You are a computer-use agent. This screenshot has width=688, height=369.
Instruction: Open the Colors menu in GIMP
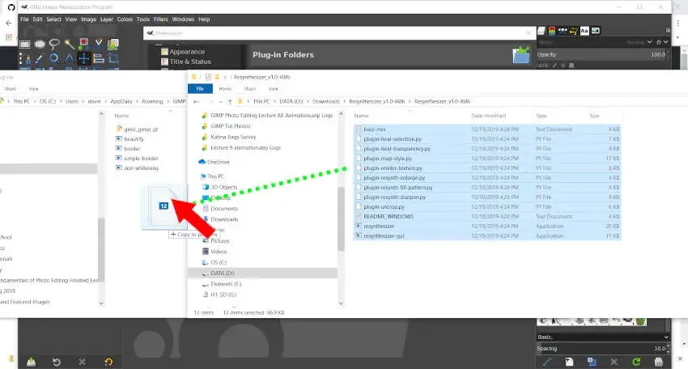[x=125, y=19]
